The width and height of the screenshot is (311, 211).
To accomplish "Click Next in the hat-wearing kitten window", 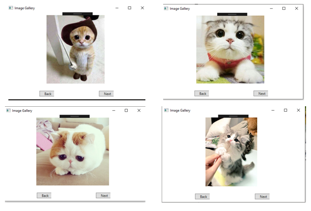I will 106,93.
